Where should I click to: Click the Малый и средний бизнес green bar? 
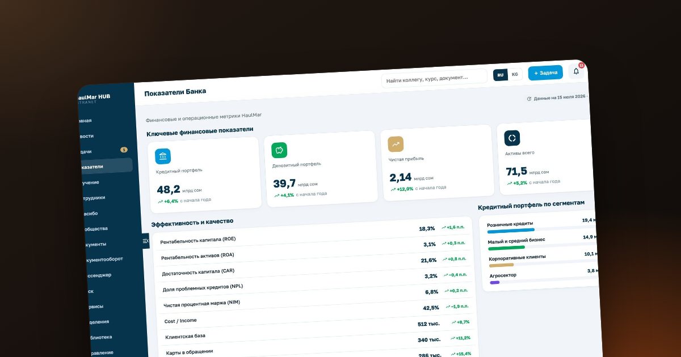coord(507,247)
